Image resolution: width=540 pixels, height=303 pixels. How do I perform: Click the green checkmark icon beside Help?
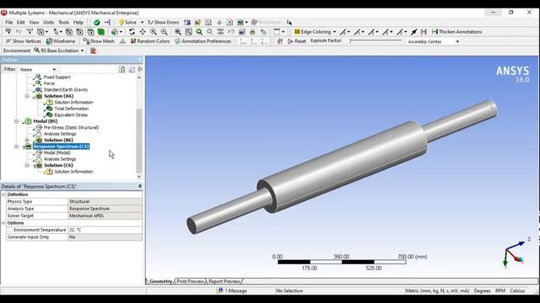pyautogui.click(x=97, y=23)
